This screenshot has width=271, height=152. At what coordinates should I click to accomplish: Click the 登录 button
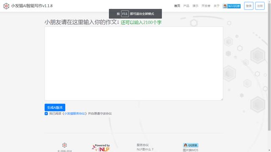click(249, 6)
